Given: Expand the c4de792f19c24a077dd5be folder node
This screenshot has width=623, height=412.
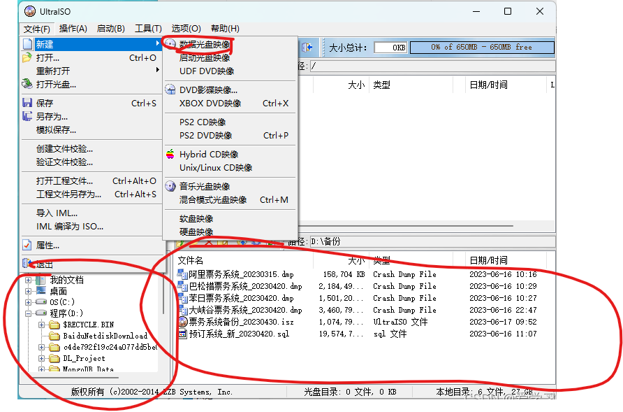Looking at the screenshot, I should [x=41, y=347].
